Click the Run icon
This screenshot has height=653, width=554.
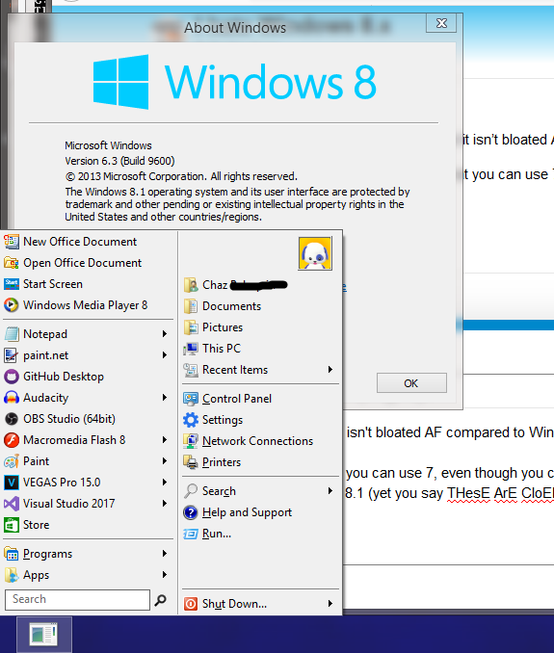(x=191, y=534)
